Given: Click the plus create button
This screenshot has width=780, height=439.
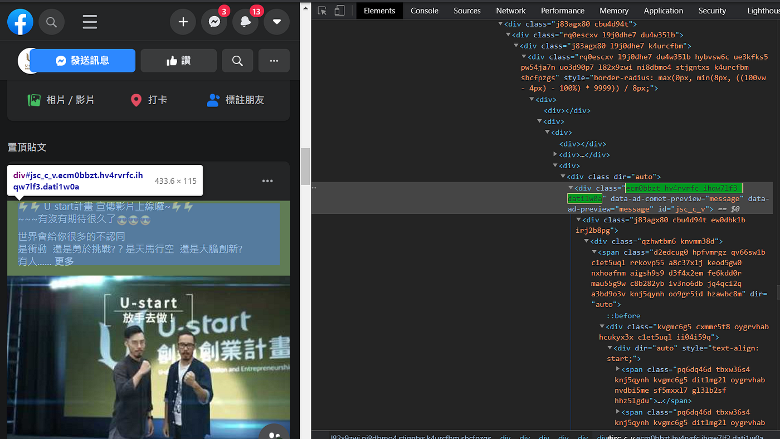Looking at the screenshot, I should 183,22.
